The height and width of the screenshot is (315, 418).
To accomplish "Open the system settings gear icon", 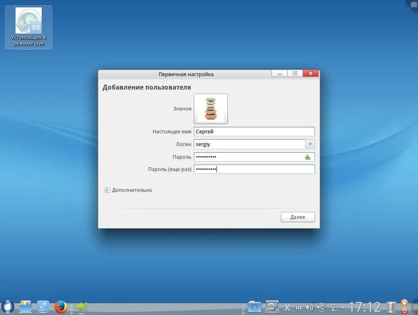I will (272, 307).
